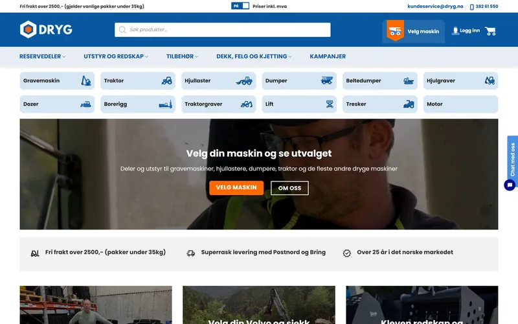518x324 pixels.
Task: Click the delivery truck icon by Superrask levering
Action: pyautogui.click(x=190, y=253)
